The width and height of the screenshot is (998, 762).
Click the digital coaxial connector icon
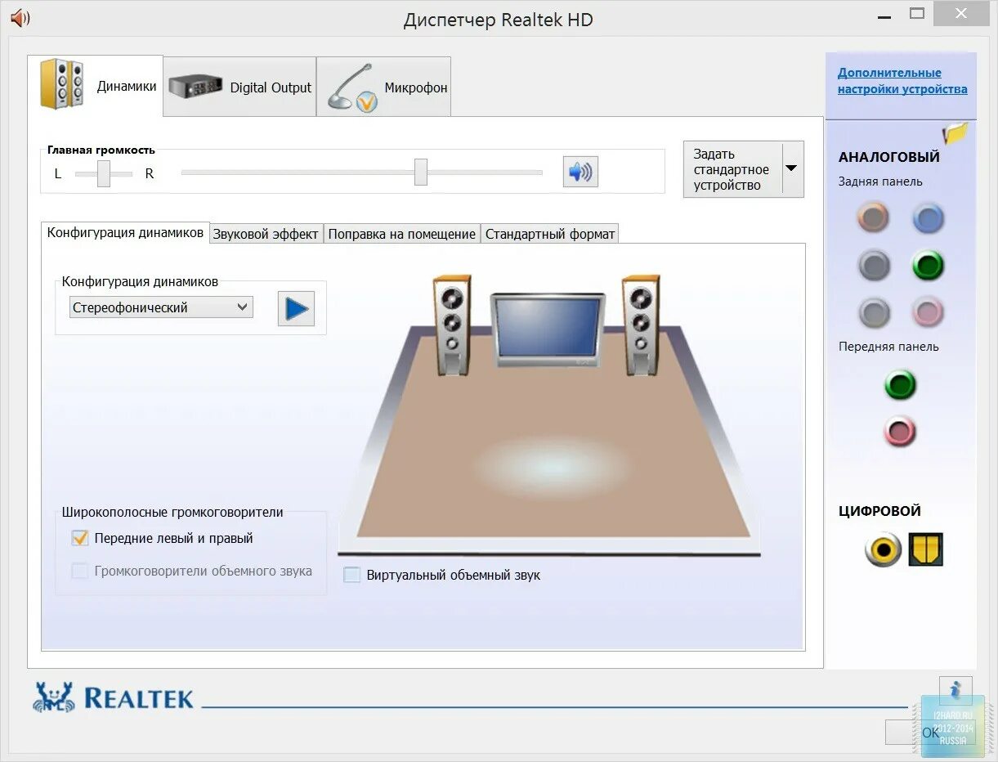point(883,549)
